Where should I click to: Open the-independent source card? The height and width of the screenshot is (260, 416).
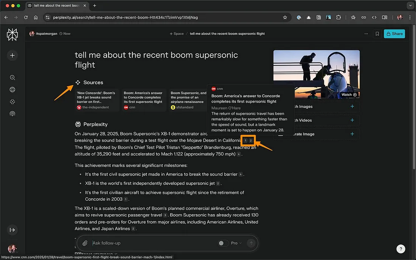[96, 100]
